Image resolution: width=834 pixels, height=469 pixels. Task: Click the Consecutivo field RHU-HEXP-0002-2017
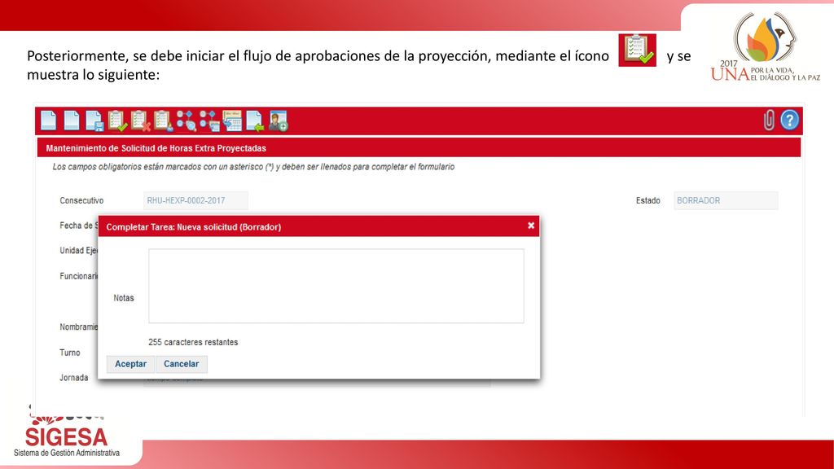tap(195, 200)
